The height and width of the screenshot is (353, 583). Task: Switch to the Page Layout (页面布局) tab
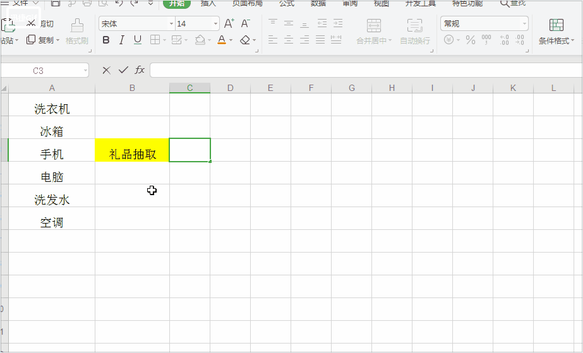point(247,3)
